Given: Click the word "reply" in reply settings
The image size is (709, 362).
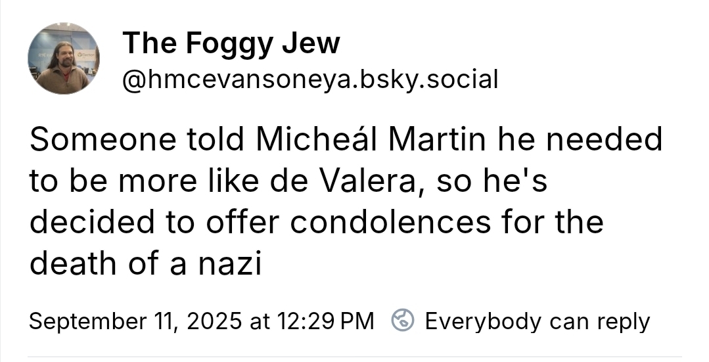Looking at the screenshot, I should click(623, 322).
